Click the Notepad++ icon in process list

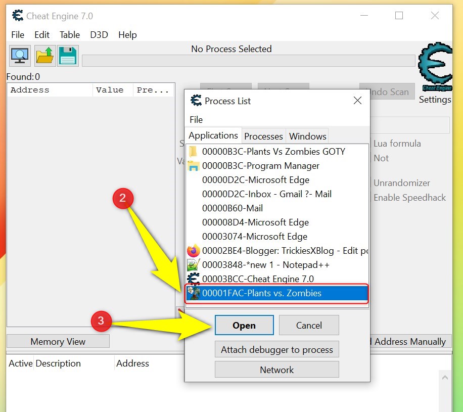tap(194, 265)
